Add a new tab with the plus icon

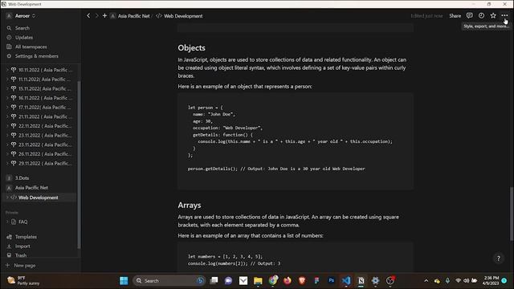pos(104,16)
